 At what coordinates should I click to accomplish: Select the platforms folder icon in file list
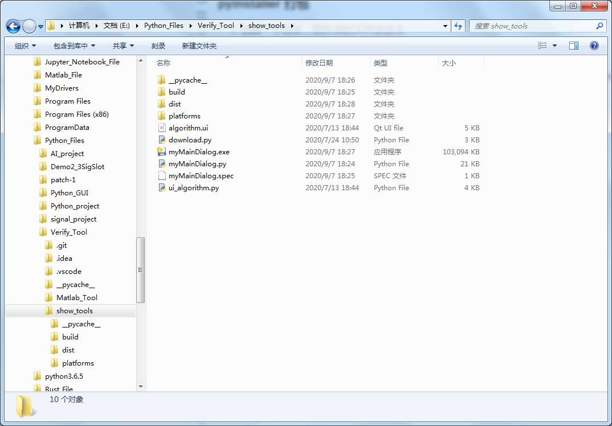[x=162, y=116]
